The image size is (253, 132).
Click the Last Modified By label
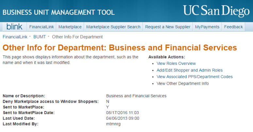click(x=21, y=124)
